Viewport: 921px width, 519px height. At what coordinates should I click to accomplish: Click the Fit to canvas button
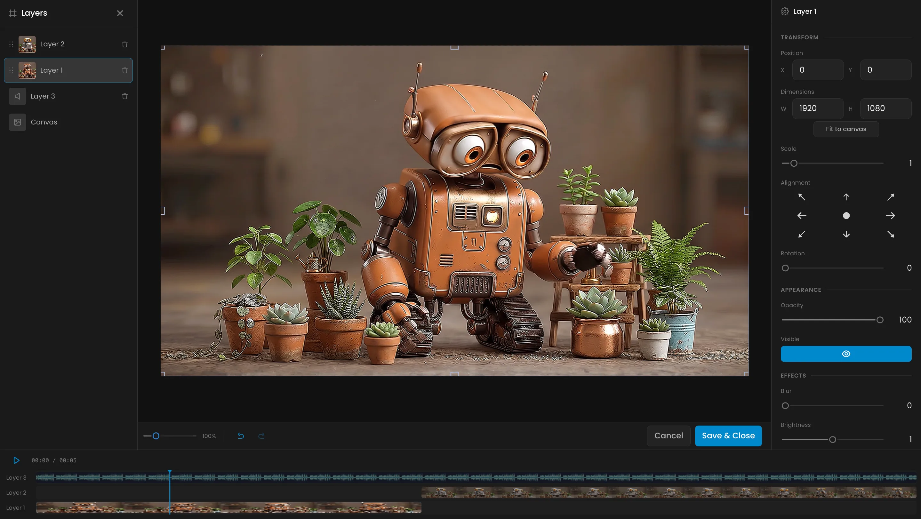click(x=846, y=129)
